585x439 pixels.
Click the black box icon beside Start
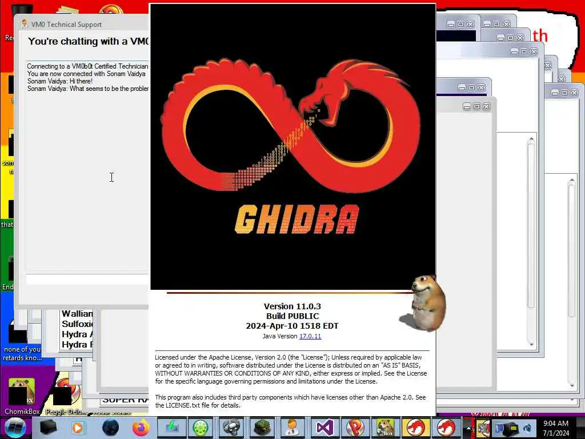click(48, 428)
